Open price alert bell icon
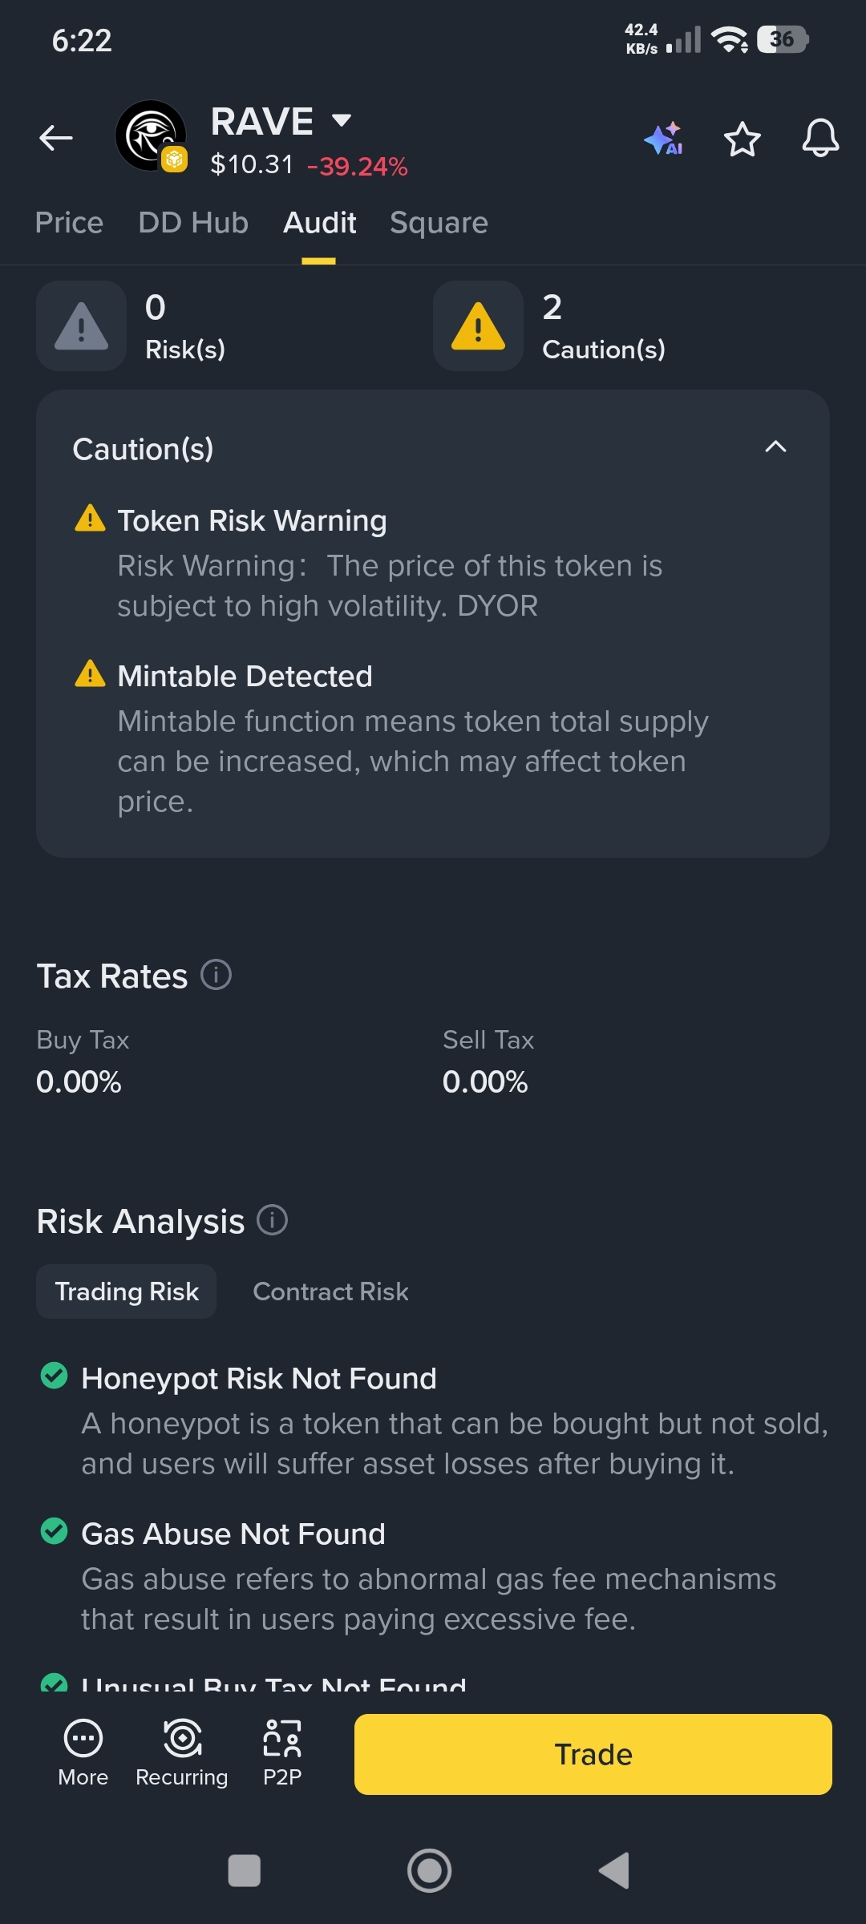Viewport: 866px width, 1924px height. [820, 139]
